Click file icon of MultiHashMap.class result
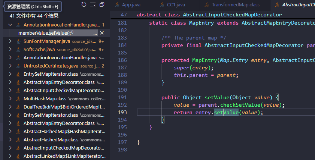Image resolution: width=315 pixels, height=160 pixels. 18,99
